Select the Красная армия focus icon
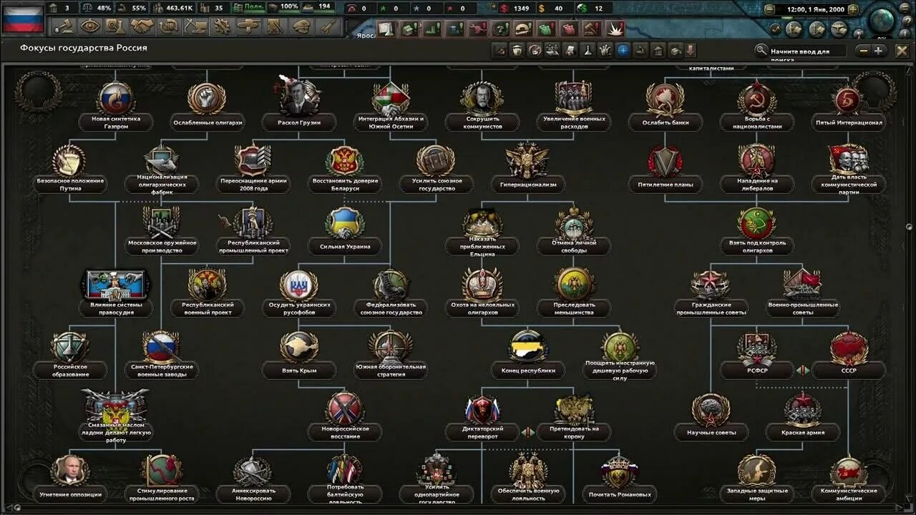The height and width of the screenshot is (515, 916). (803, 410)
